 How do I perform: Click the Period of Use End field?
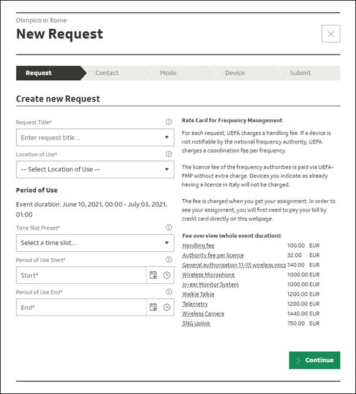point(81,307)
